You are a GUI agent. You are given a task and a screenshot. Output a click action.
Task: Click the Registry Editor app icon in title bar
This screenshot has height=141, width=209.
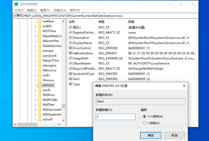coord(16,4)
